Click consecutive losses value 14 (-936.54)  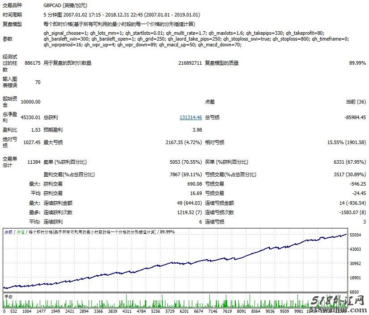(352, 203)
